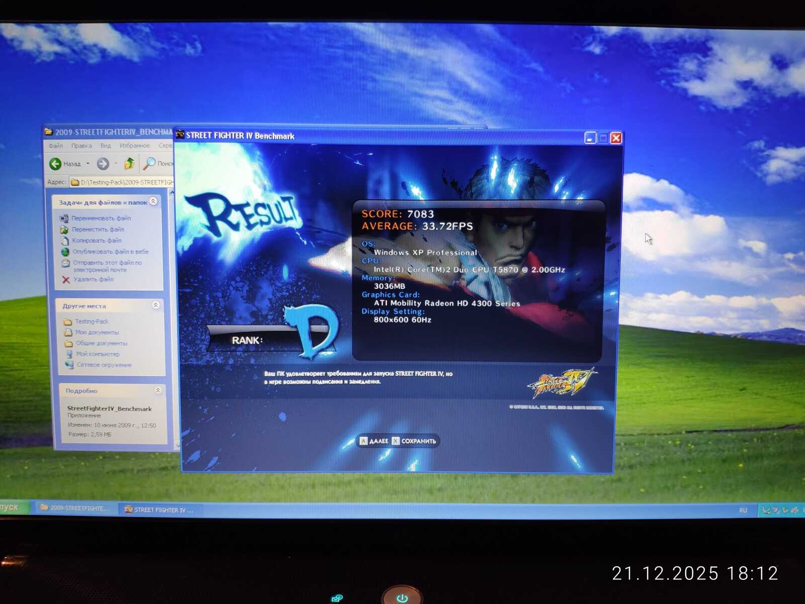The width and height of the screenshot is (805, 604).
Task: Close the Street Fighter IV Benchmark window
Action: tap(616, 138)
